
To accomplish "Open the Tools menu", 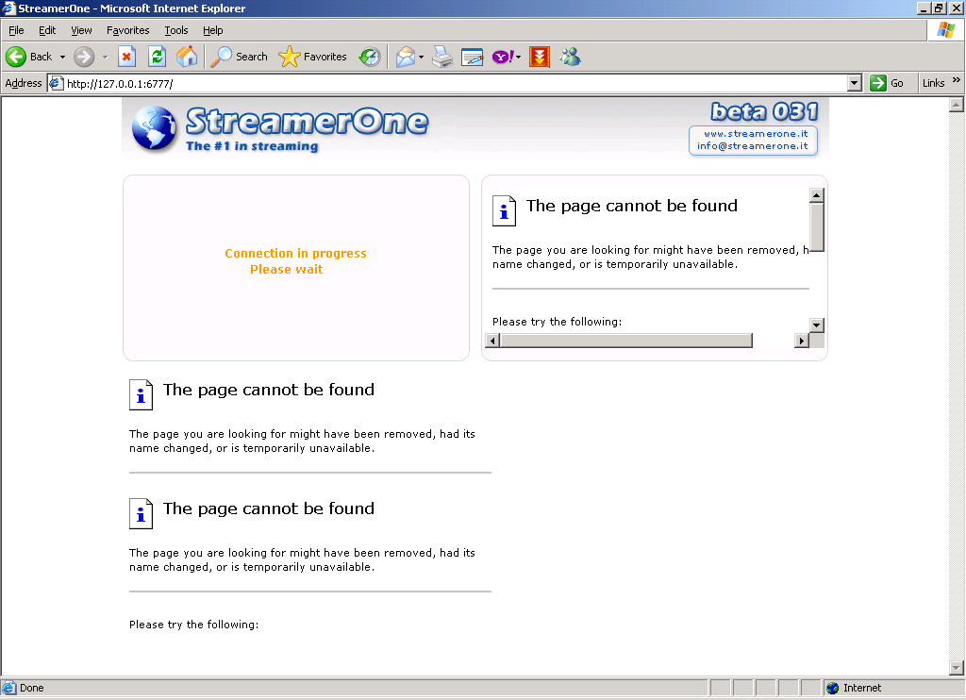I will 176,30.
